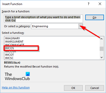Click the function search description box

click(44, 19)
